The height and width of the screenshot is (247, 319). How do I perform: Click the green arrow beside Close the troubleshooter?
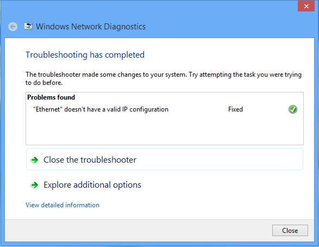[35, 160]
